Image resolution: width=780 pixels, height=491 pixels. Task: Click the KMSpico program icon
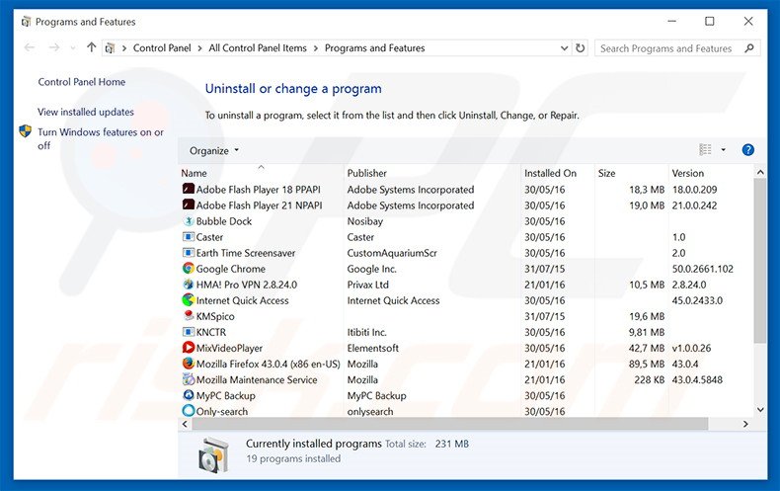pos(188,316)
